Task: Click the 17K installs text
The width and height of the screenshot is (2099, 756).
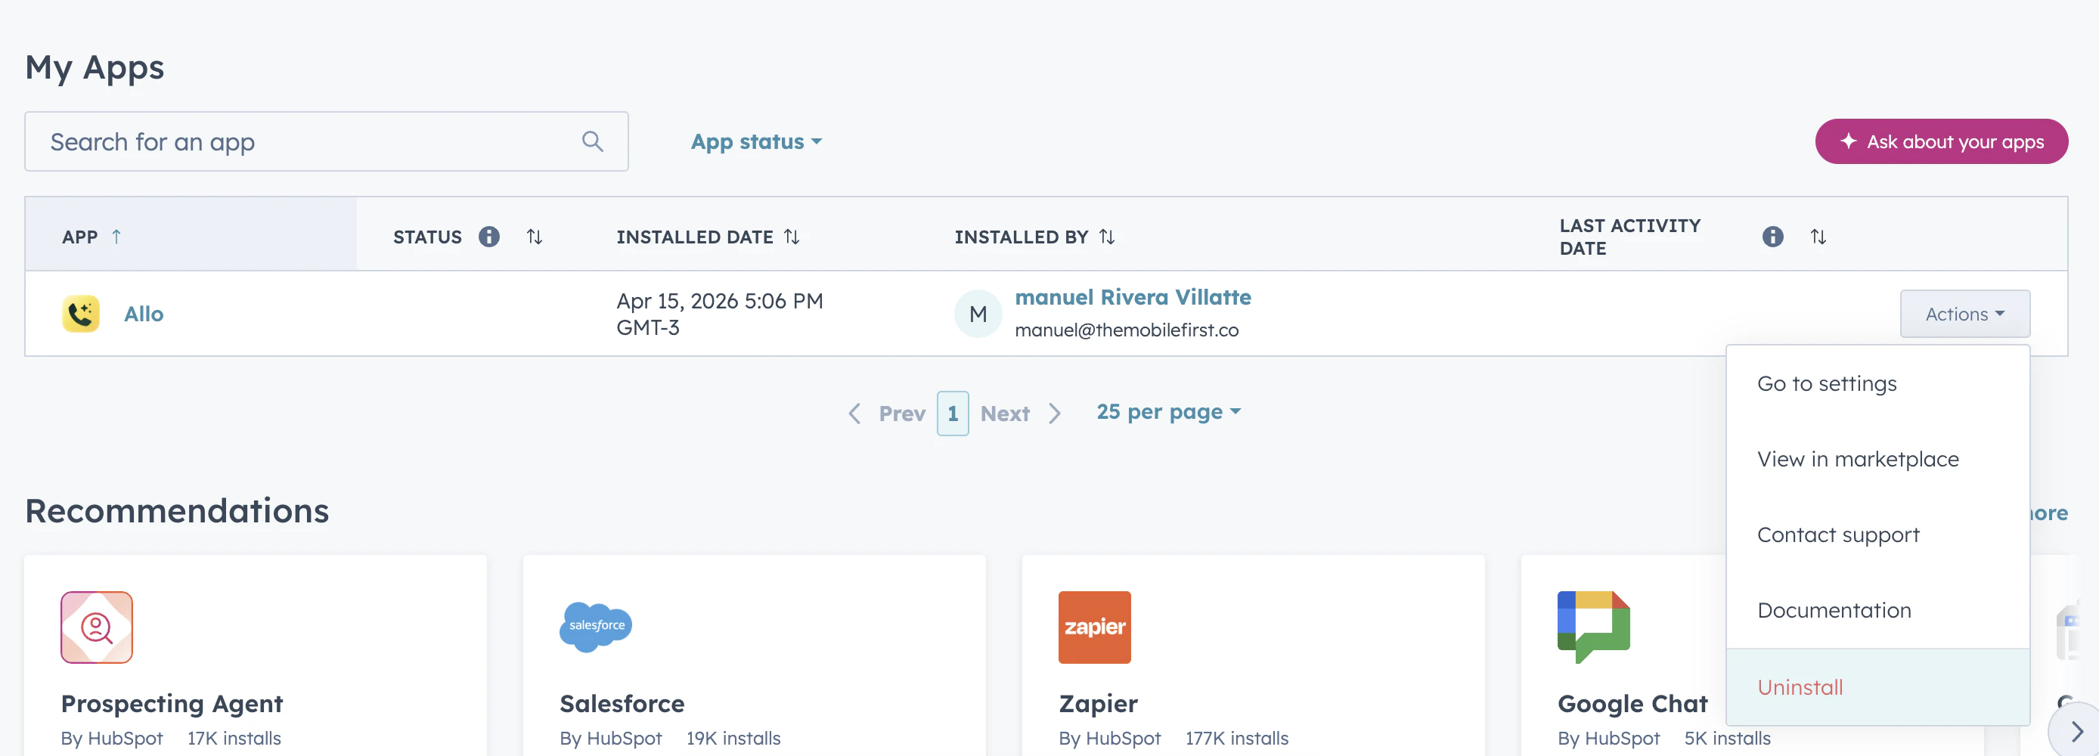Action: [234, 739]
